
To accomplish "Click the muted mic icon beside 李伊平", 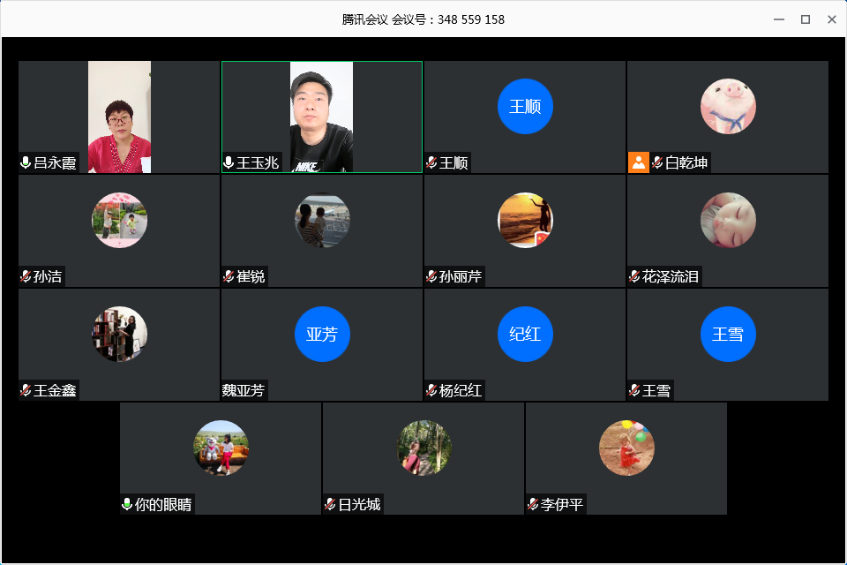I will click(x=533, y=504).
